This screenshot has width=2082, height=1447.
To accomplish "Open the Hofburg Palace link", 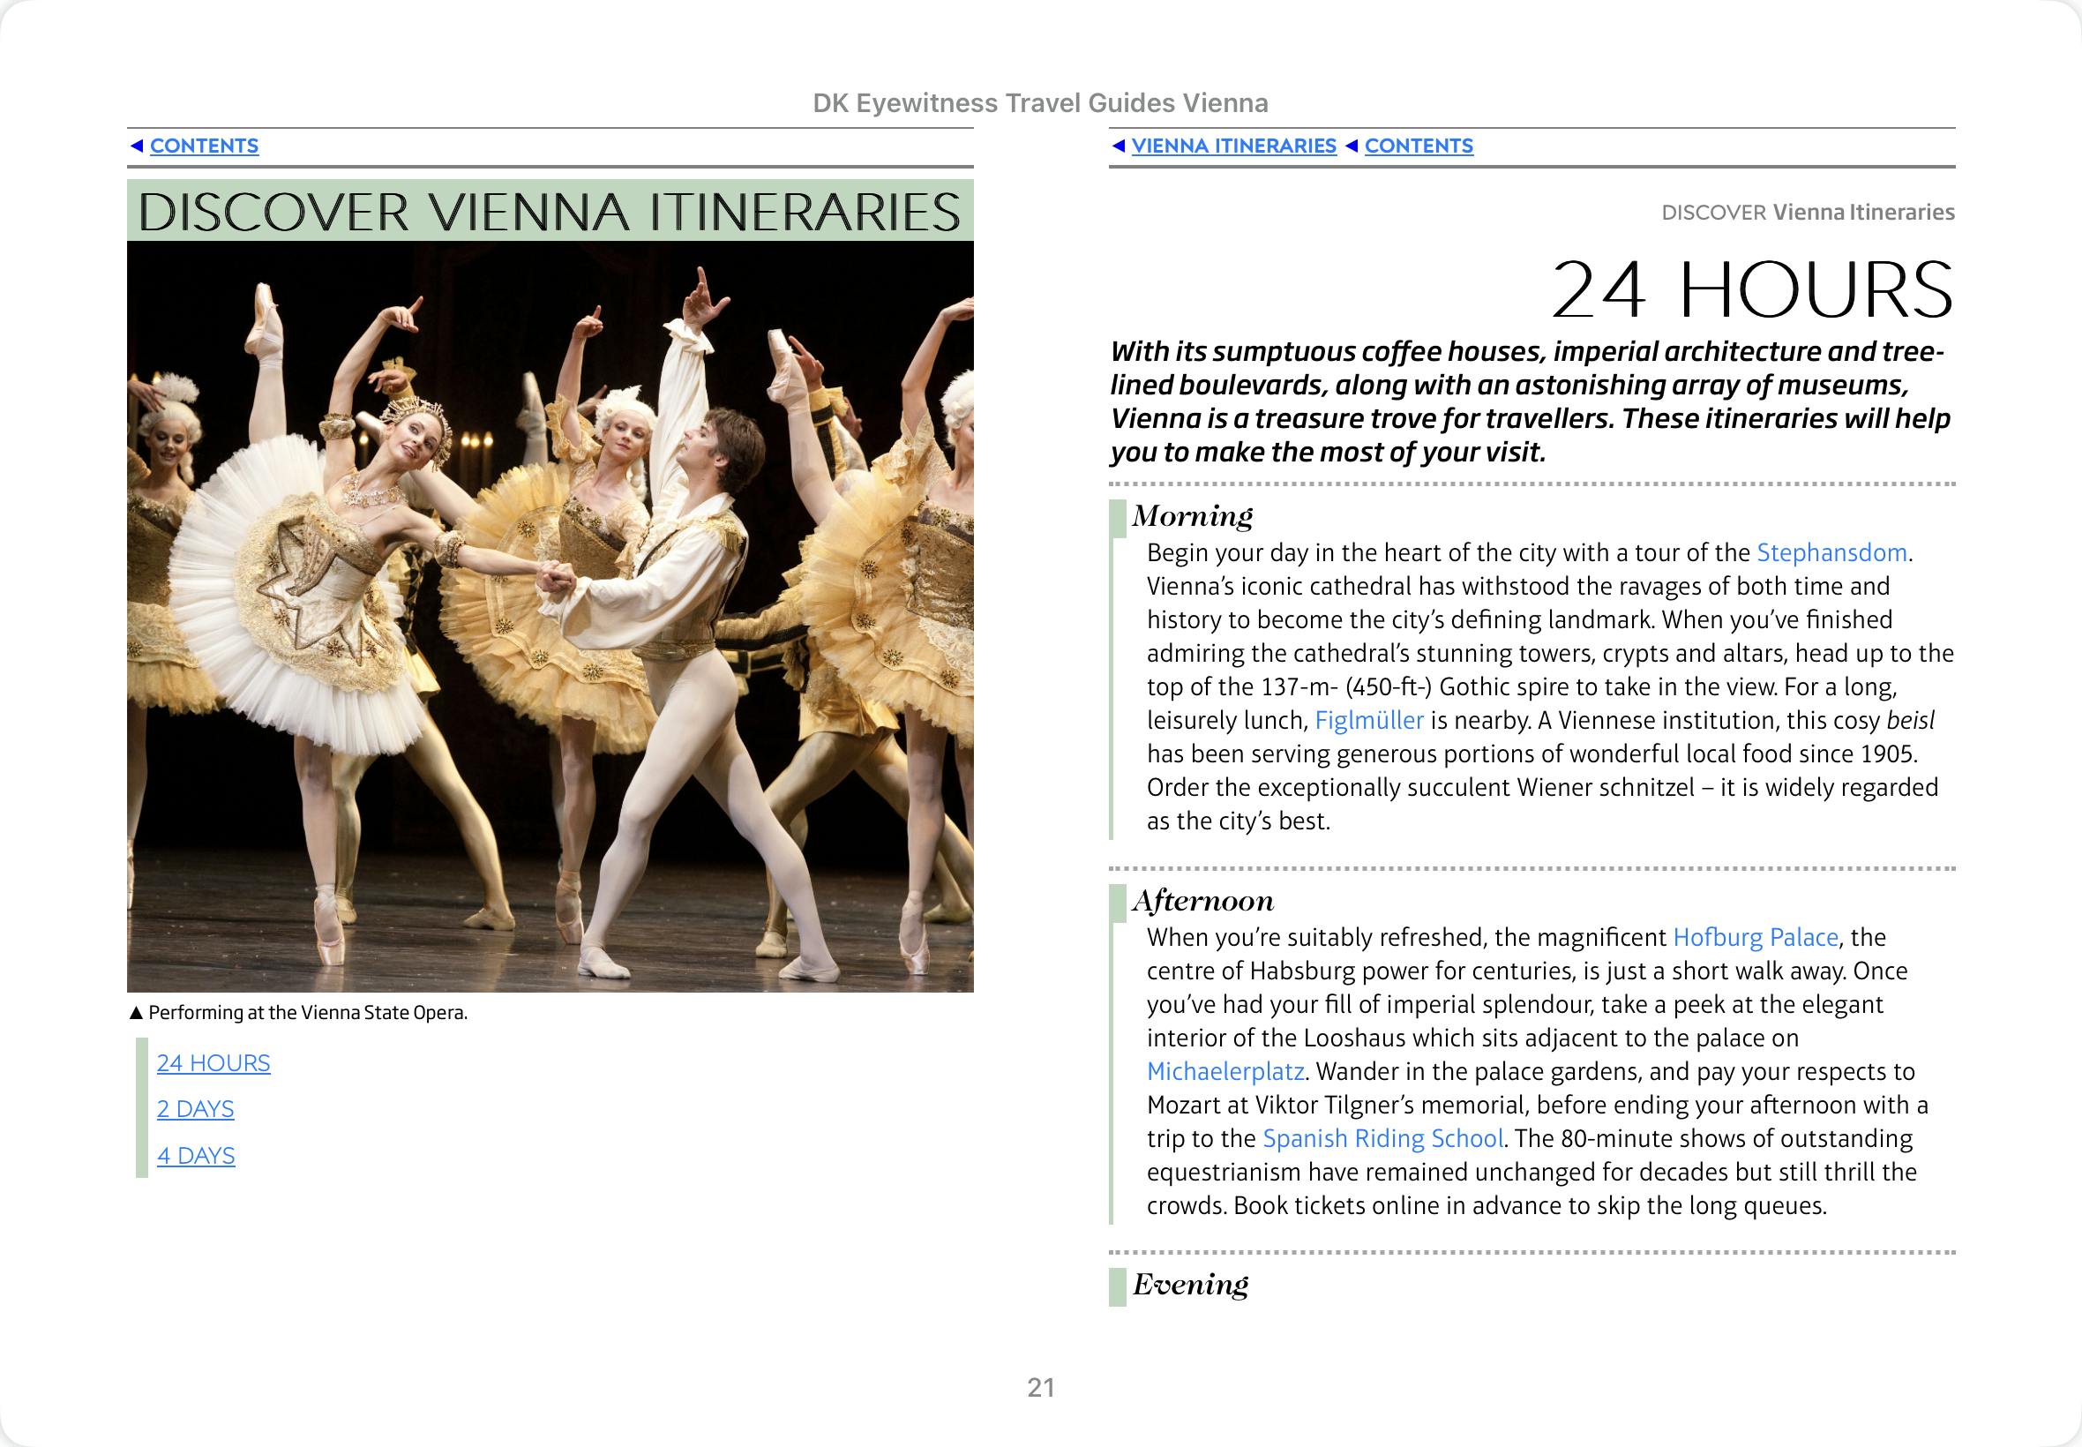I will (1755, 938).
